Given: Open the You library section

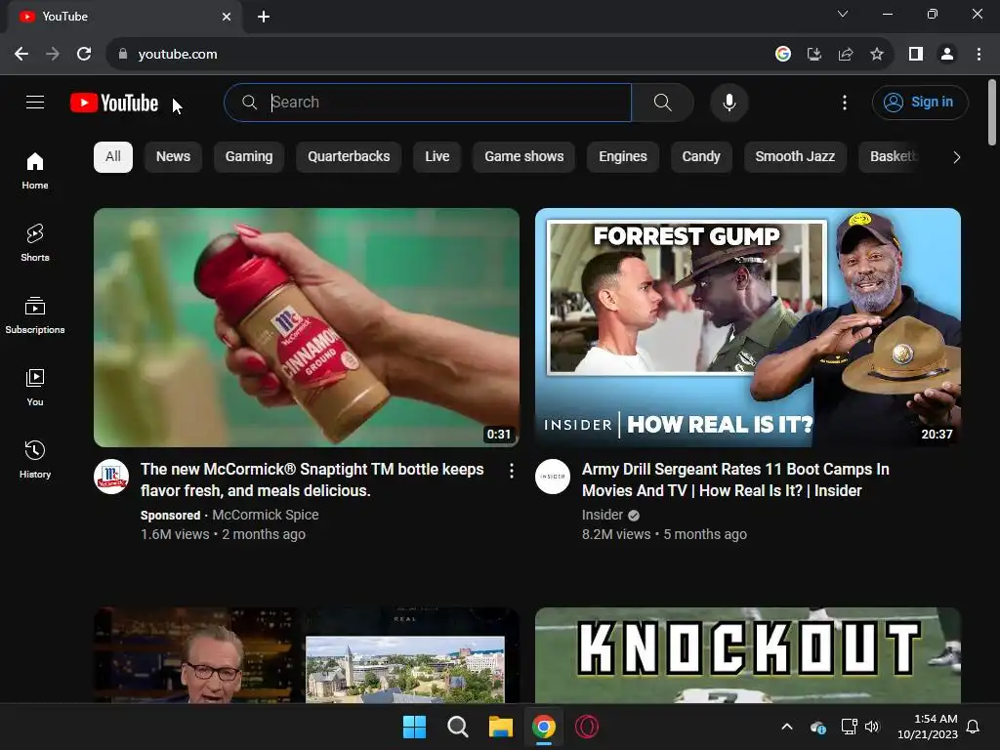Looking at the screenshot, I should pyautogui.click(x=35, y=387).
